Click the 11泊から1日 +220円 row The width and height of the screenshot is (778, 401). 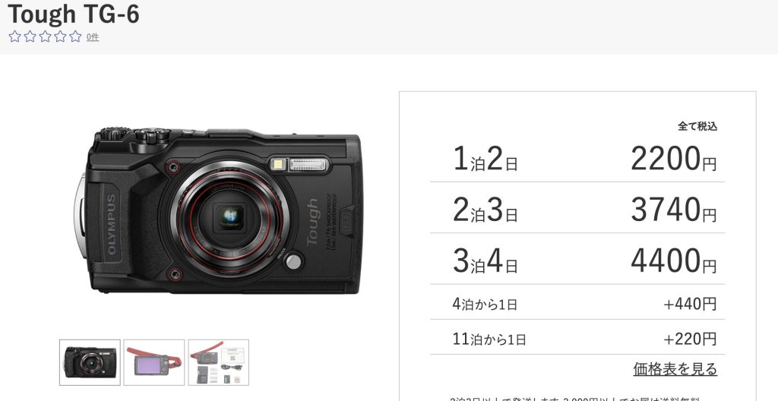coord(577,338)
